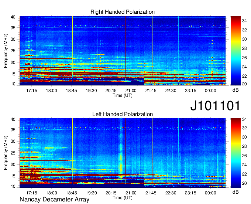
Task: Click 18:00 tick on upper time axis
Action: coord(52,91)
